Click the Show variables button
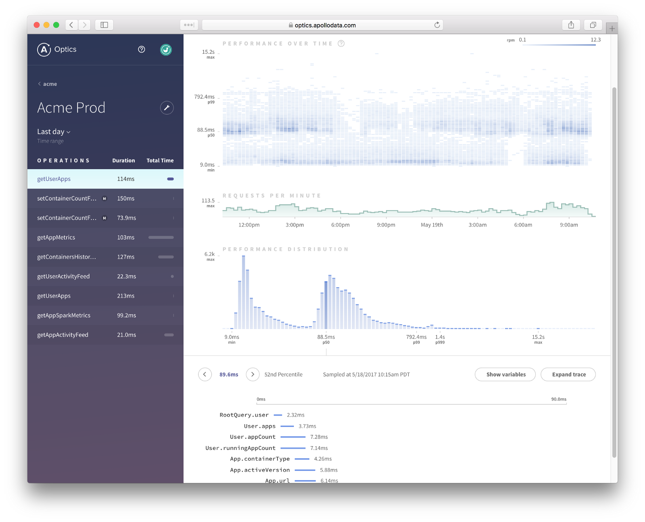Viewport: 645px width, 522px height. click(506, 375)
